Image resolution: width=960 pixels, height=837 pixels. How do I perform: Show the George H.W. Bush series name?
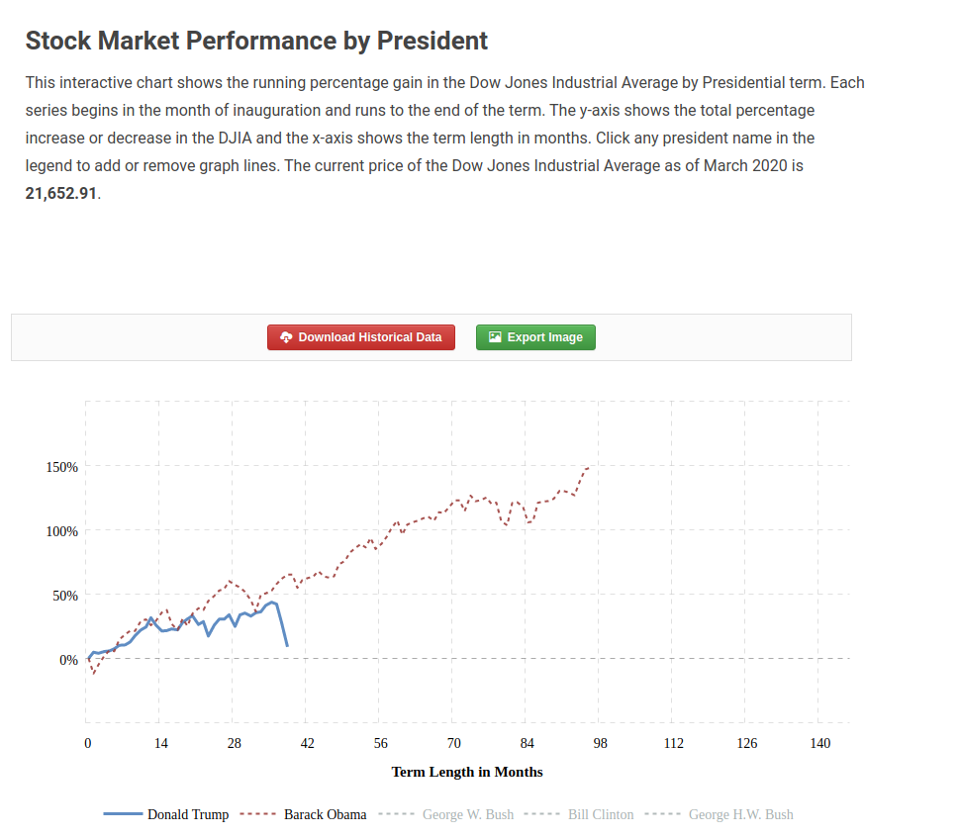[741, 815]
